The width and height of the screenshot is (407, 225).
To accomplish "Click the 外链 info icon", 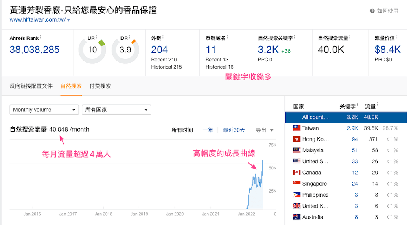I will 163,37.
